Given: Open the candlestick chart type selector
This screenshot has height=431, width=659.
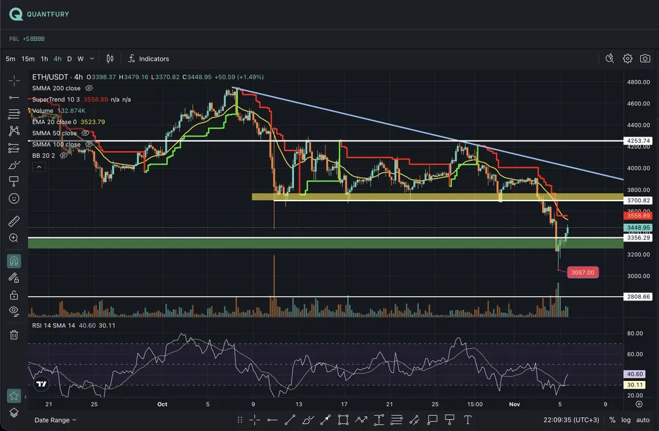Looking at the screenshot, I should click(x=110, y=58).
